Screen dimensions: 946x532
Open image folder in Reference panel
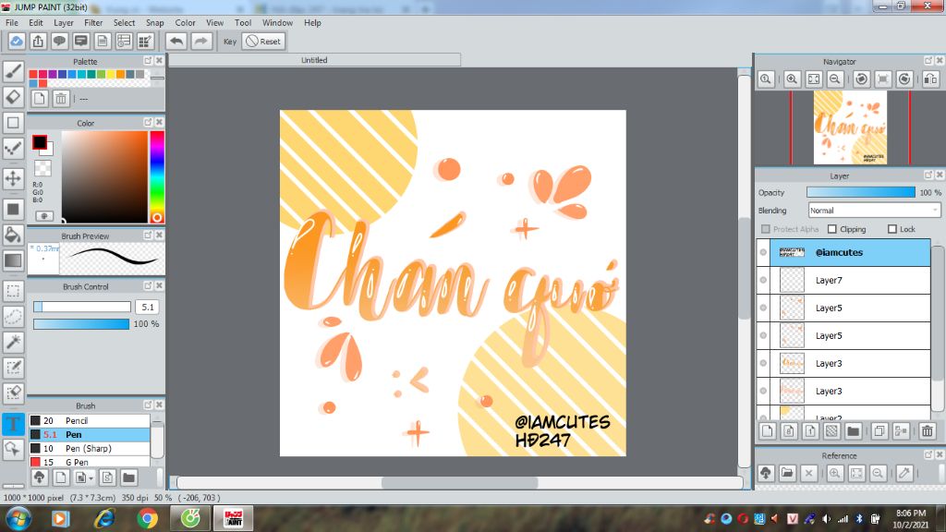pyautogui.click(x=787, y=473)
